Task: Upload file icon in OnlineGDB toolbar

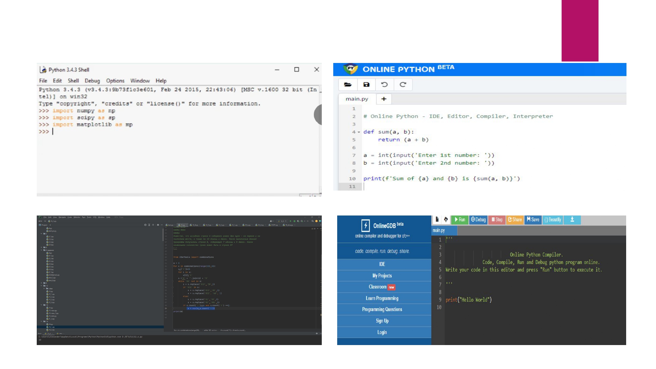Action: click(x=446, y=219)
